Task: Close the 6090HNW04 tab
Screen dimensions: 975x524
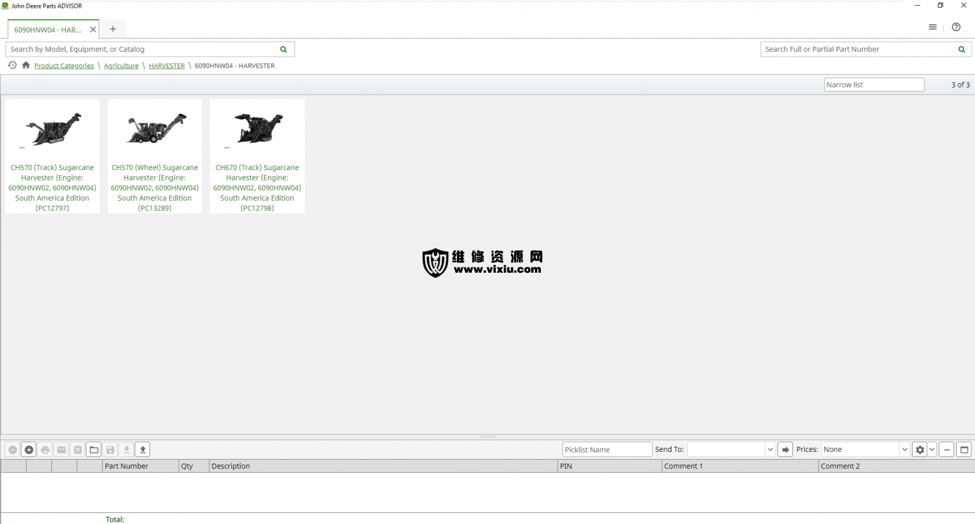Action: [x=93, y=29]
